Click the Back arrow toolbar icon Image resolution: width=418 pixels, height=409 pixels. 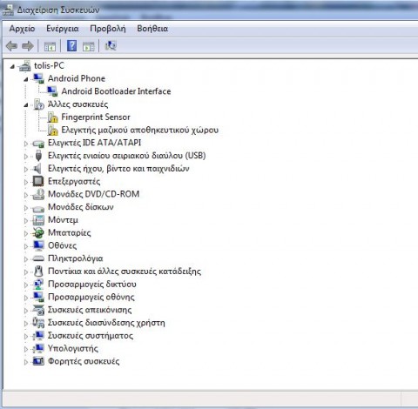11,46
